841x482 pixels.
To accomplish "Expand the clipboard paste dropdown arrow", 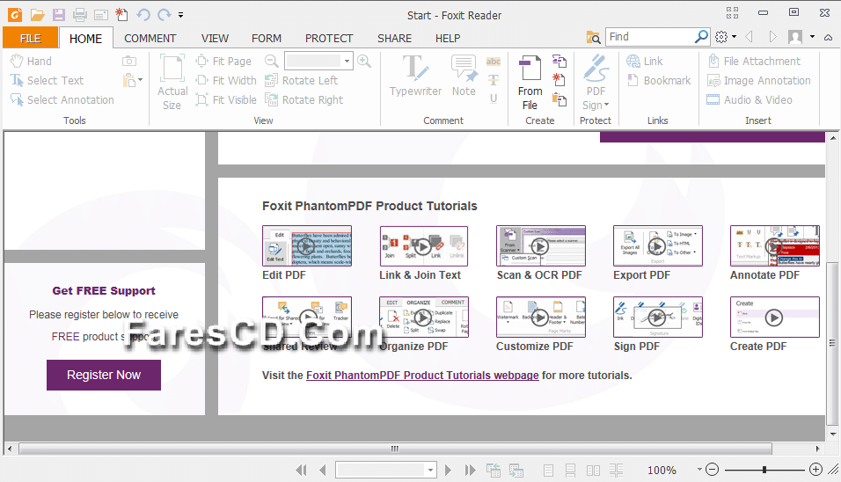I will (x=140, y=80).
